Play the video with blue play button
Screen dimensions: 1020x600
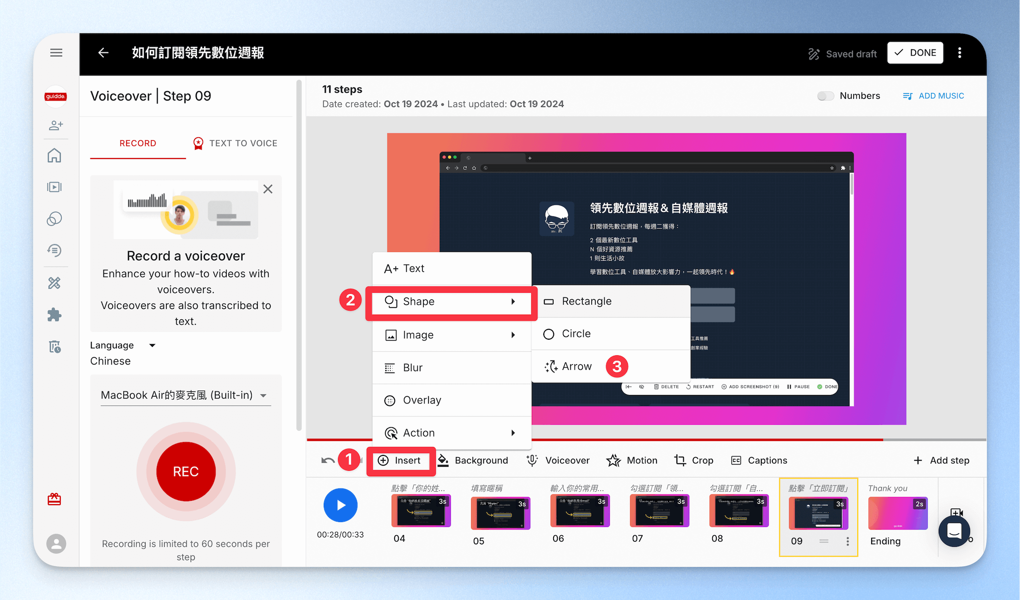[x=340, y=505]
